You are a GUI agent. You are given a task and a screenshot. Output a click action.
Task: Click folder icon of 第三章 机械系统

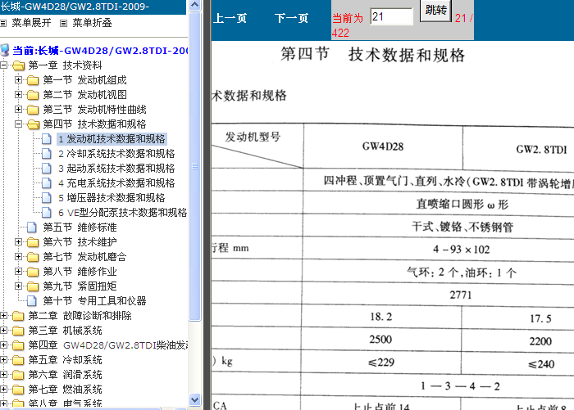18,331
